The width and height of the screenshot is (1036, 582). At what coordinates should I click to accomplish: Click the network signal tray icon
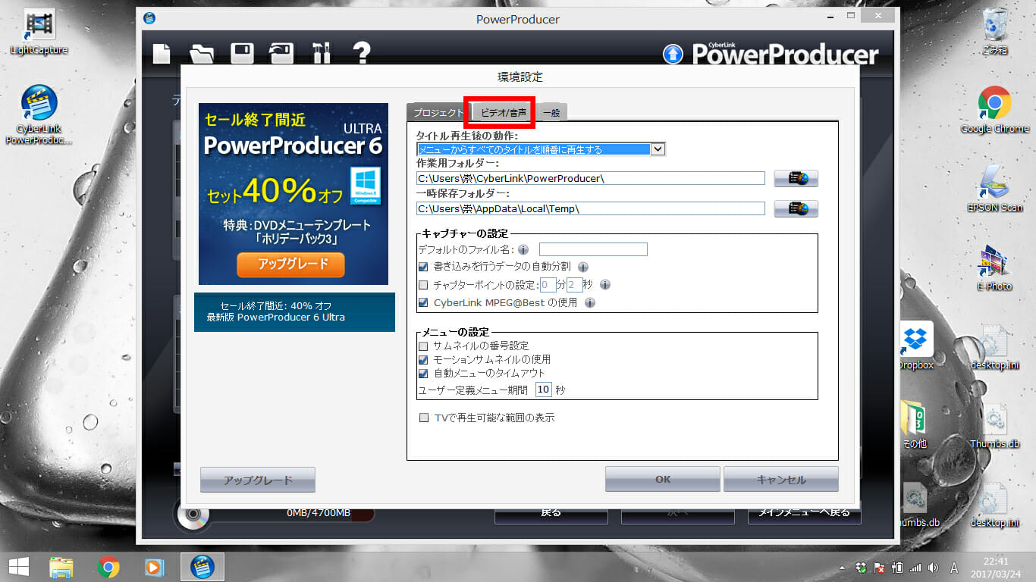point(915,568)
